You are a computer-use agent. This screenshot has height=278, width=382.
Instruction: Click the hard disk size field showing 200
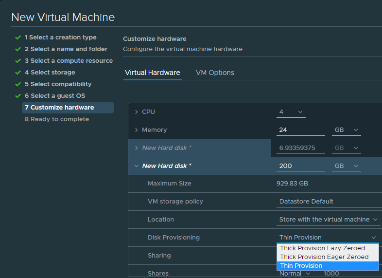pyautogui.click(x=300, y=166)
